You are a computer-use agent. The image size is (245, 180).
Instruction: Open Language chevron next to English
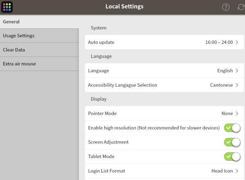pyautogui.click(x=237, y=70)
